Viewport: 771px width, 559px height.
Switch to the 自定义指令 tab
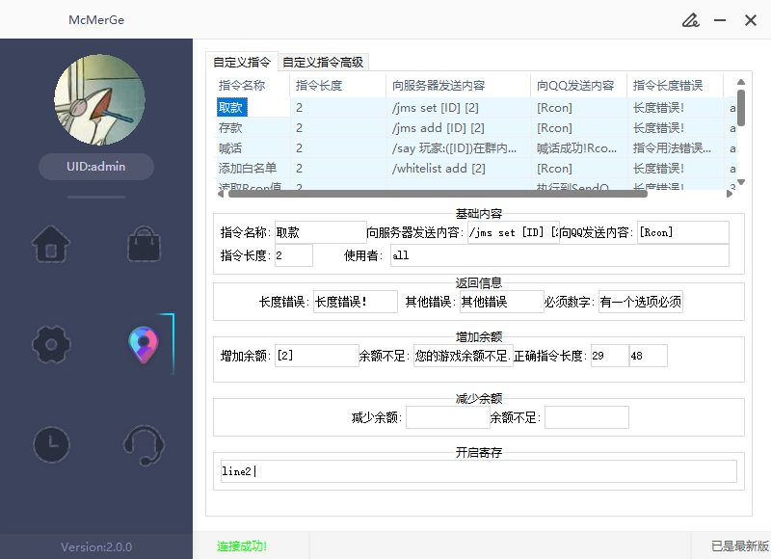tap(242, 62)
